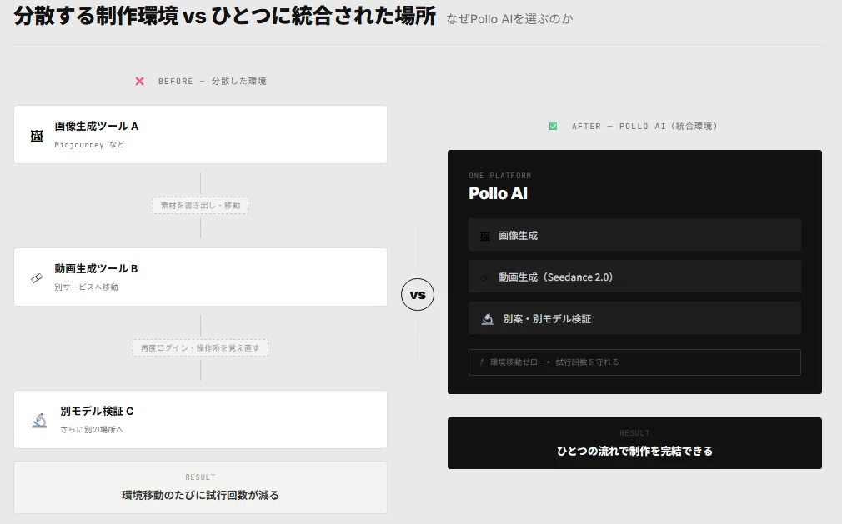The height and width of the screenshot is (524, 842).
Task: Click the 動画生成ツール B card title
Action: [x=96, y=268]
